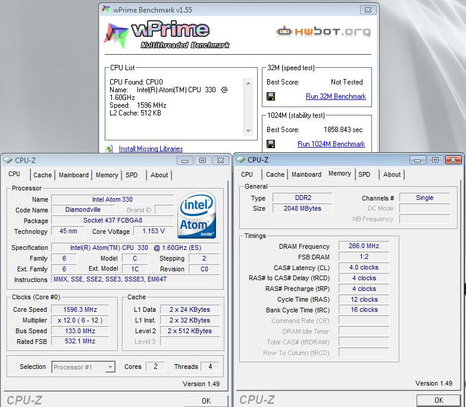Click Run 1024M Benchmark link
Viewport: 466px width, 407px height.
pyautogui.click(x=331, y=144)
